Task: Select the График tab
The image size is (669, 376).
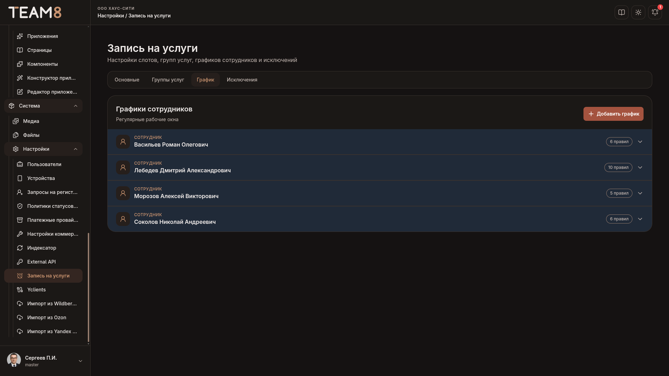Action: coord(205,80)
